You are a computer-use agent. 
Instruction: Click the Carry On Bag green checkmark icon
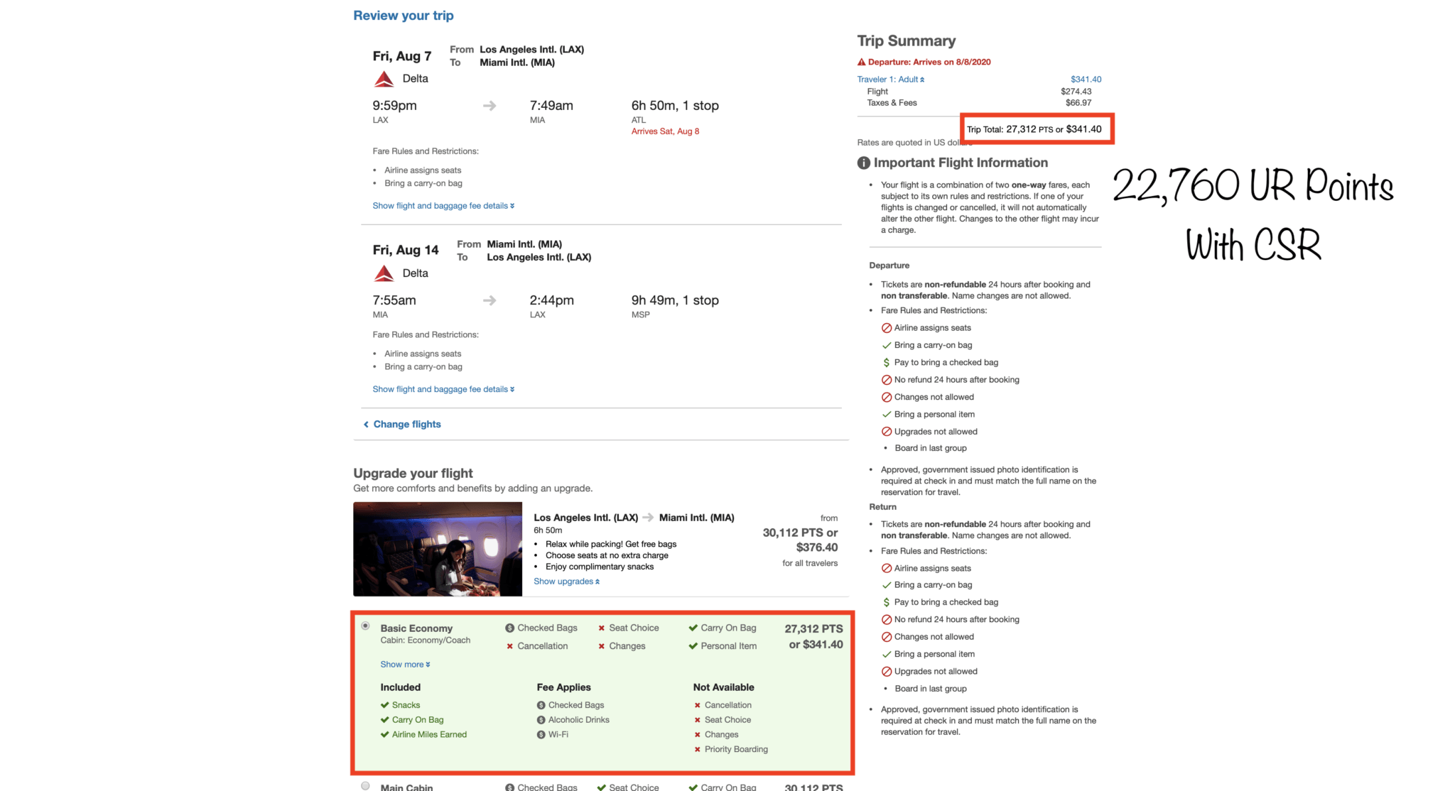(693, 628)
